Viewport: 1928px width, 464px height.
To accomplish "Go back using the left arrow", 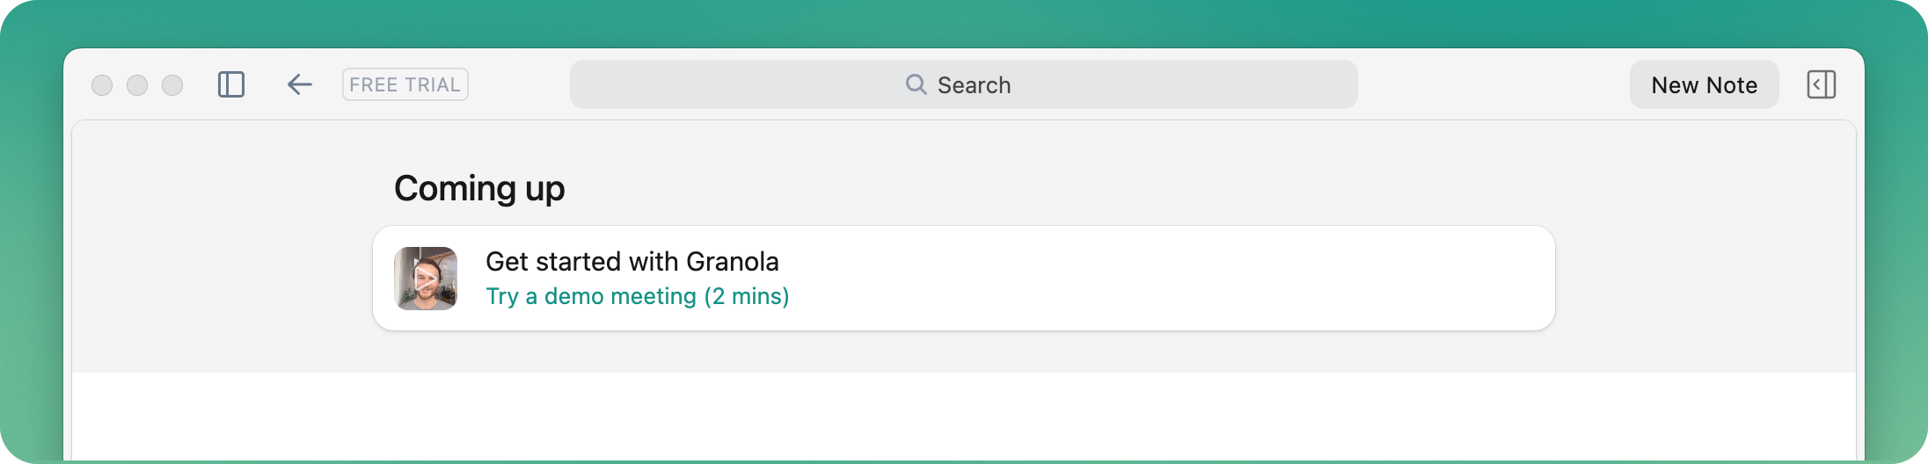I will (x=300, y=84).
